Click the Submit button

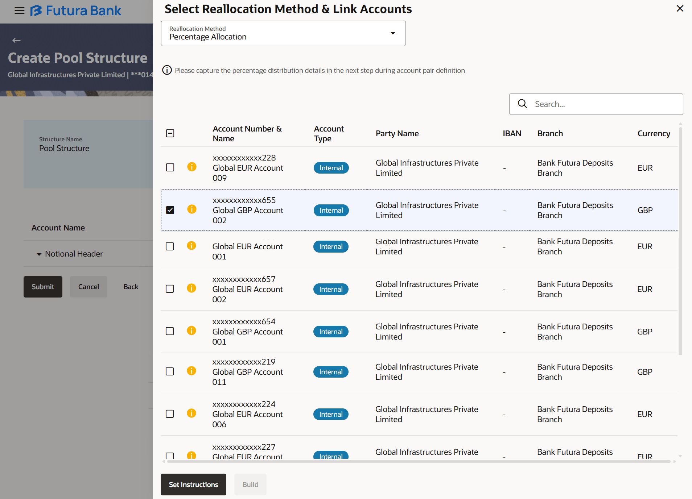pos(43,287)
